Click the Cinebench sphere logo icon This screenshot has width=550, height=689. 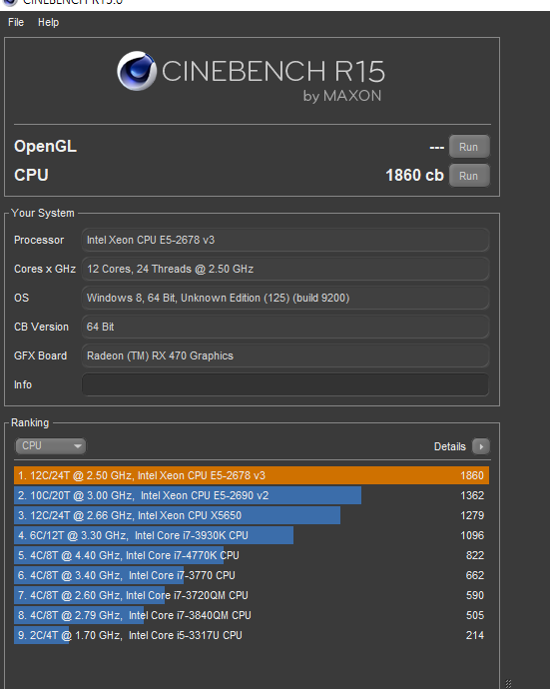(137, 71)
